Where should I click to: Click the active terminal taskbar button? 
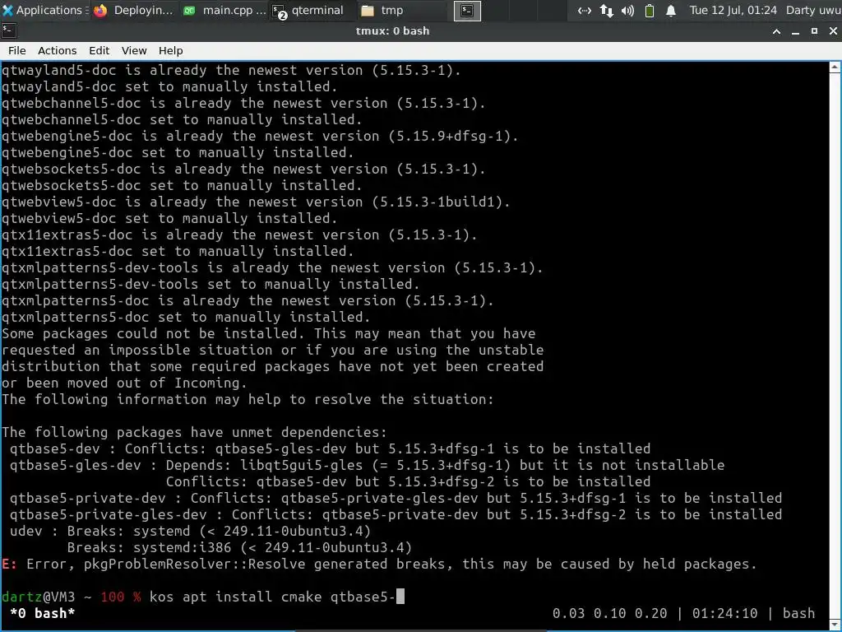[x=467, y=10]
